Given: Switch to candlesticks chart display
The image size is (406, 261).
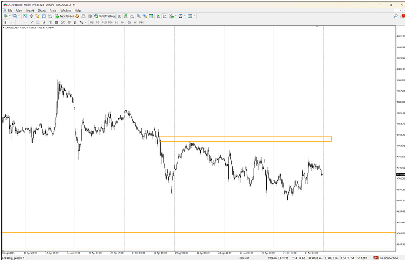Looking at the screenshot, I should point(125,16).
